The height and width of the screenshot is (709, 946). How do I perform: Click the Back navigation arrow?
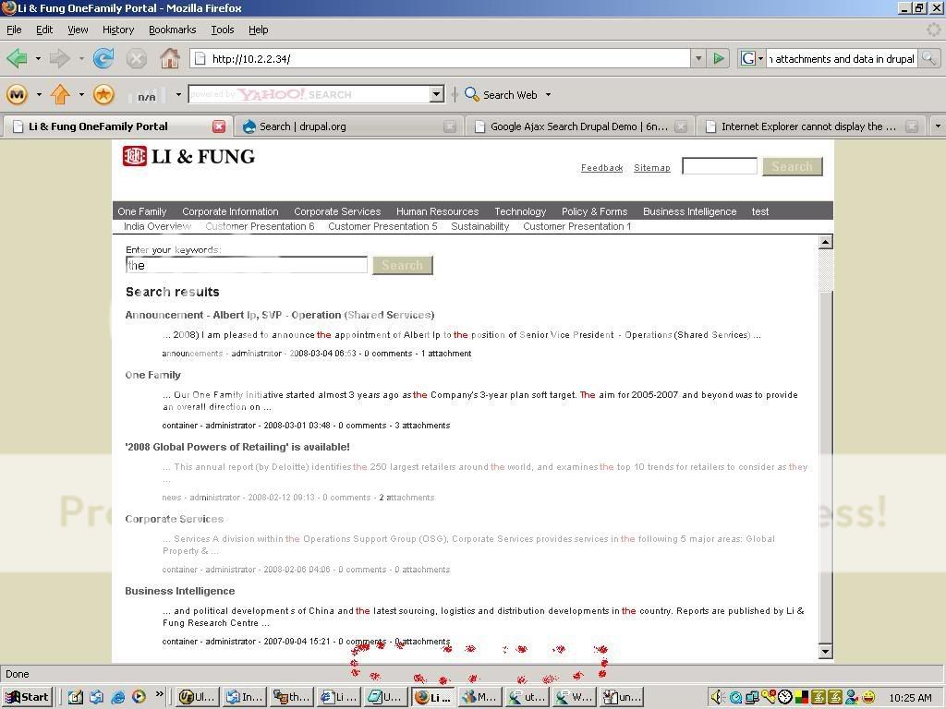(x=17, y=58)
